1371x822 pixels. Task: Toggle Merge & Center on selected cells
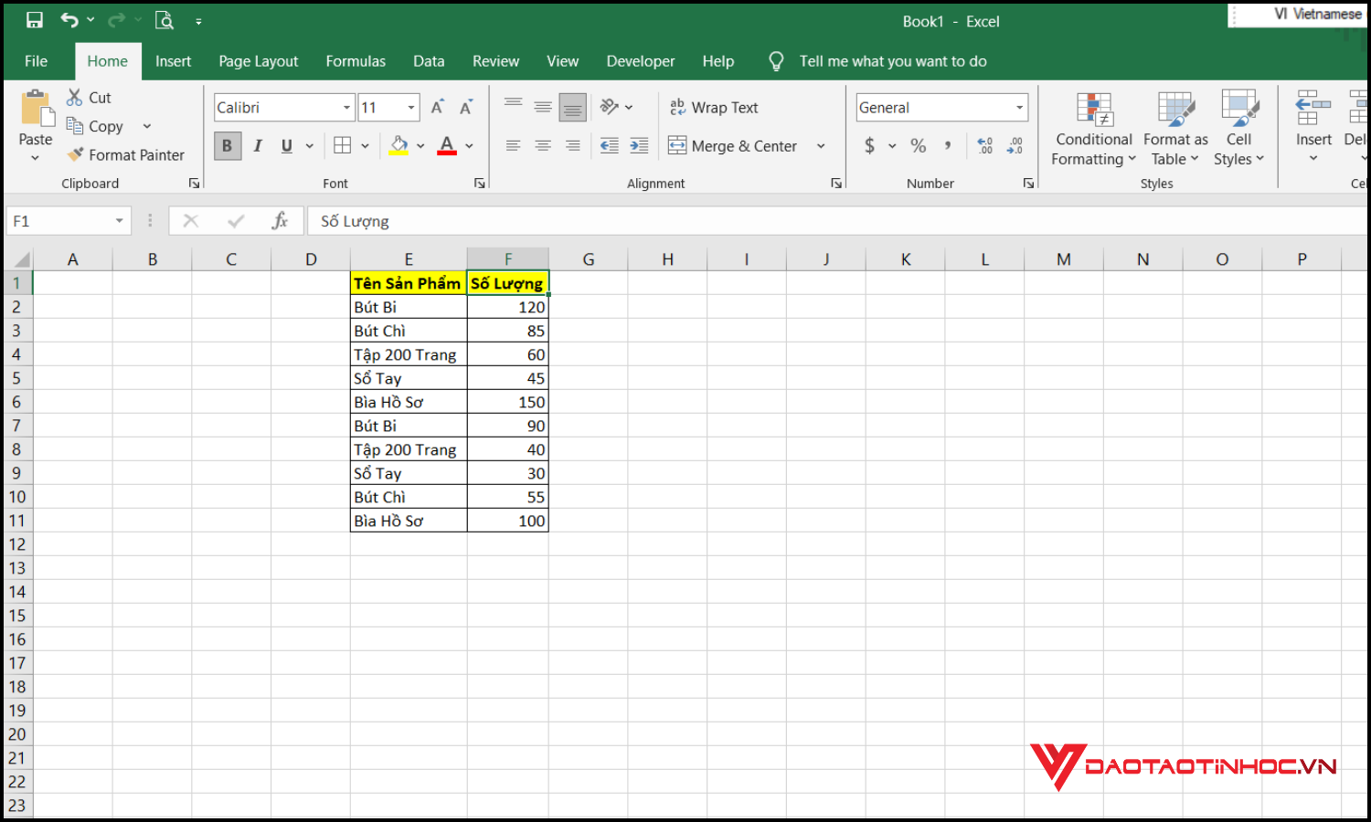coord(740,145)
